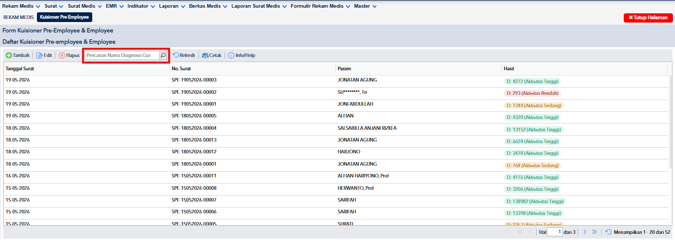Click patient ALFIAN HARIYONO, Prof
This screenshot has height=240, width=675.
click(363, 176)
